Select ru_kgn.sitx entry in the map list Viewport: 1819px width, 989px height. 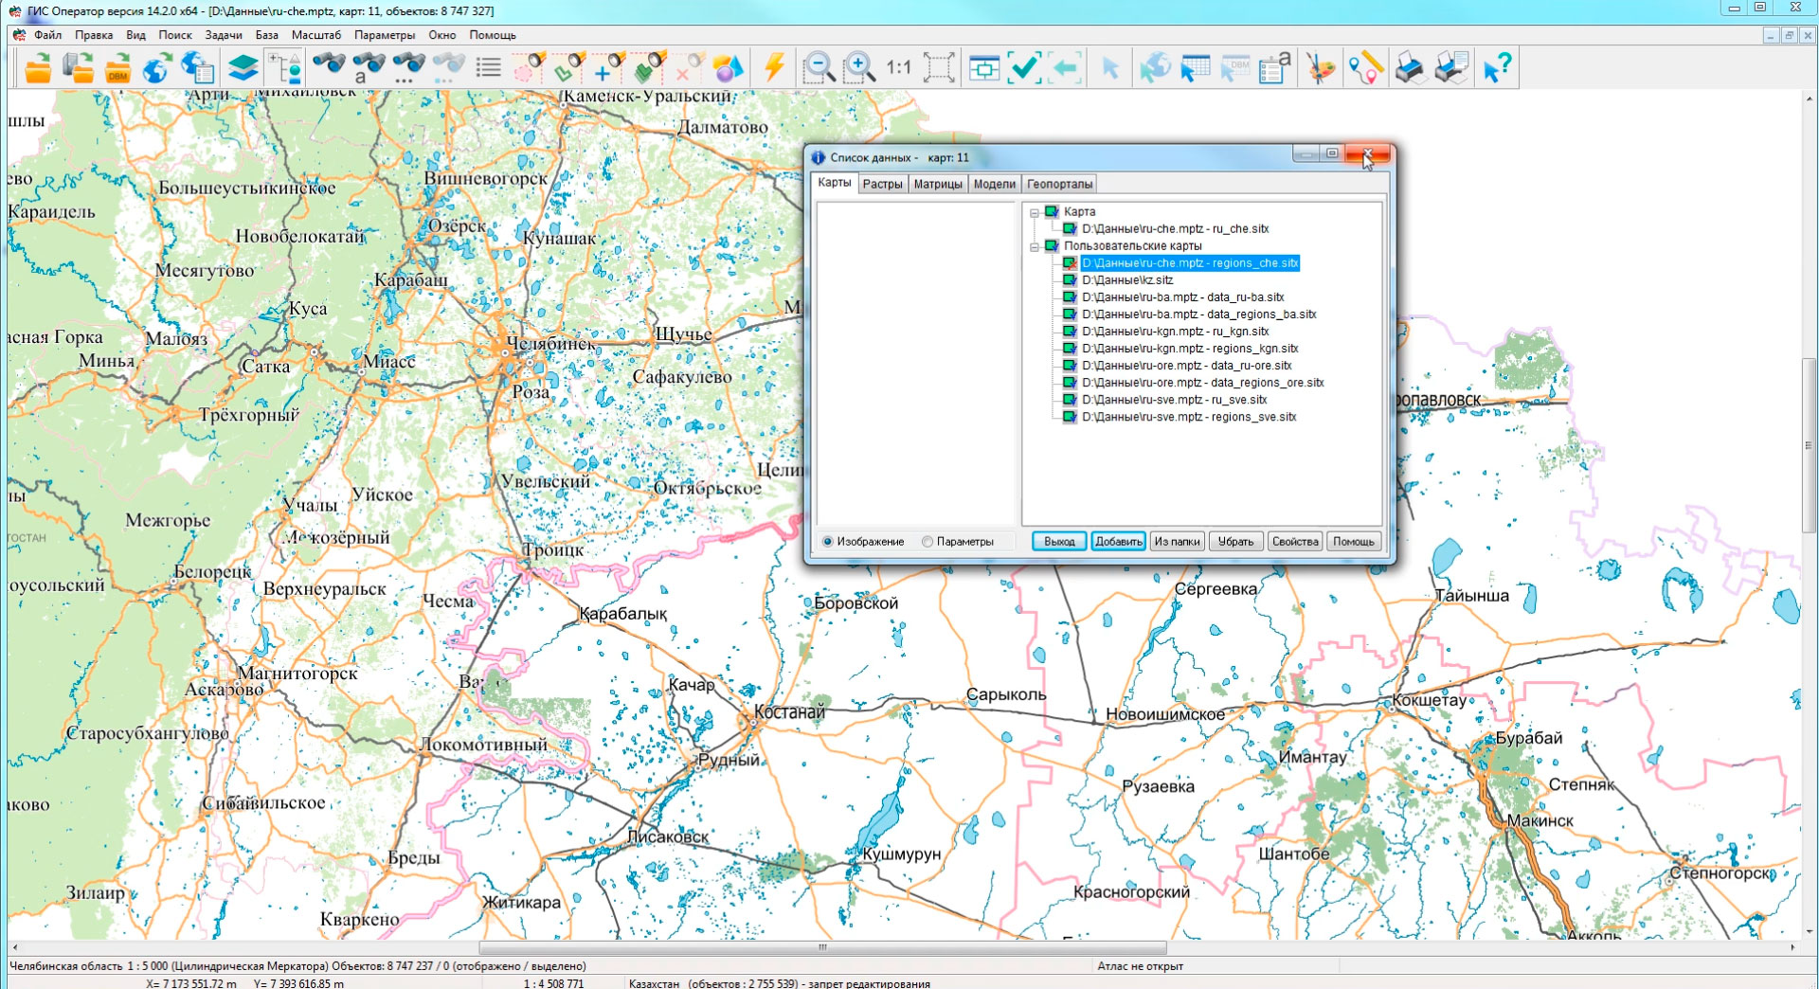click(1175, 332)
